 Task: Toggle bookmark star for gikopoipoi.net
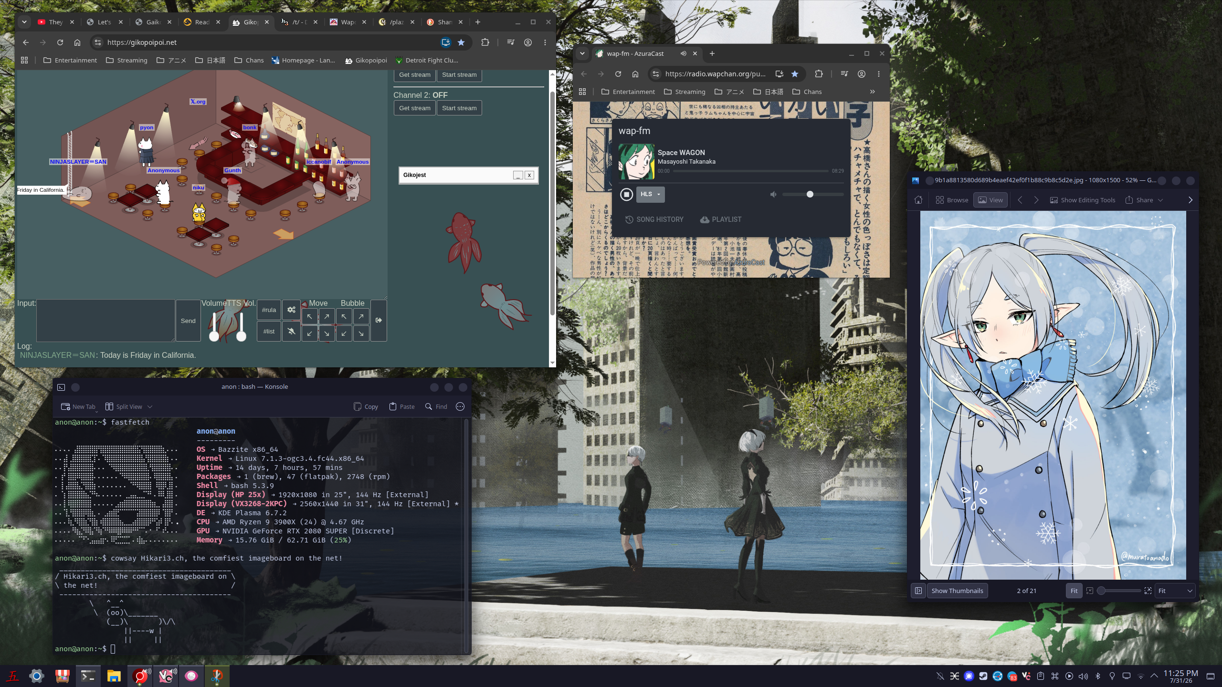coord(461,42)
